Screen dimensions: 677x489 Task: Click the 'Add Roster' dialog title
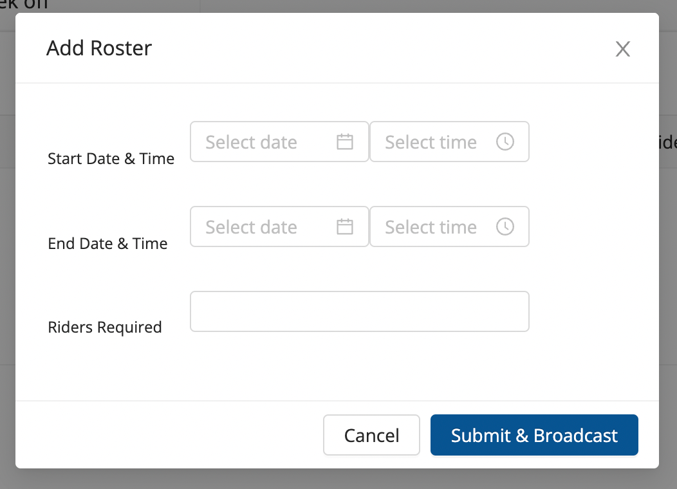(99, 48)
